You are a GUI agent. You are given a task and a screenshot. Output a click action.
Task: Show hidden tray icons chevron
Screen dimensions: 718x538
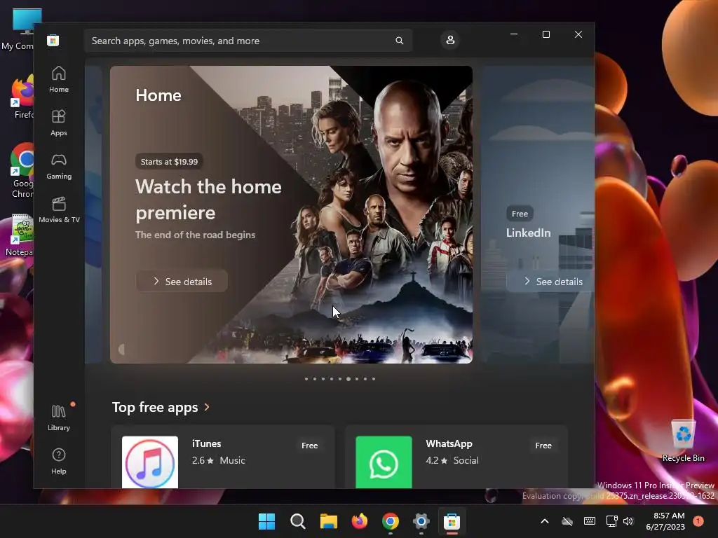coord(544,521)
